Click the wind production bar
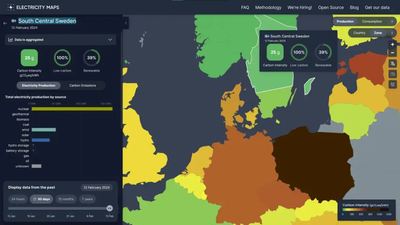The image size is (400, 225). [44, 130]
